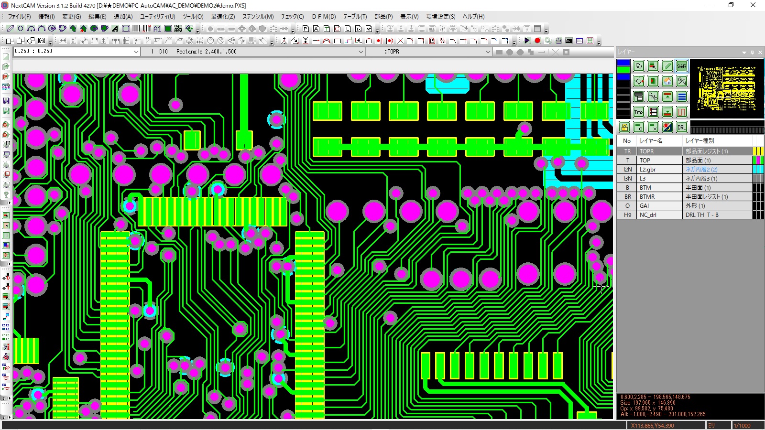Open the ステンシル(M) menu
The height and width of the screenshot is (430, 765).
258,16
